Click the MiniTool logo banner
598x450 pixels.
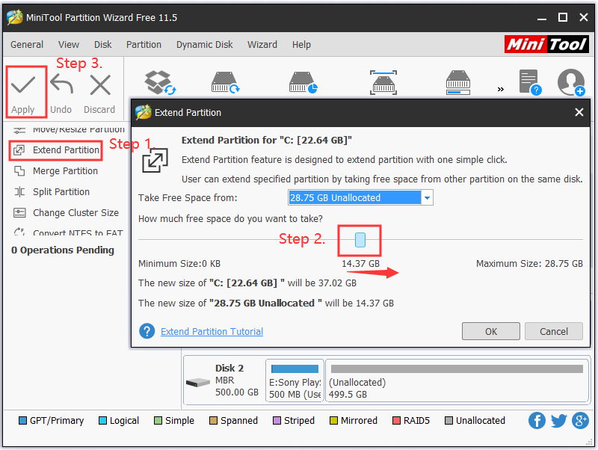point(546,44)
